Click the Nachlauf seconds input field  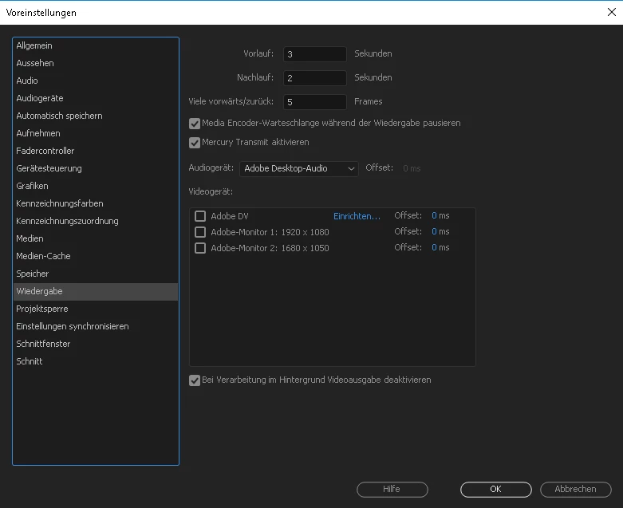314,78
